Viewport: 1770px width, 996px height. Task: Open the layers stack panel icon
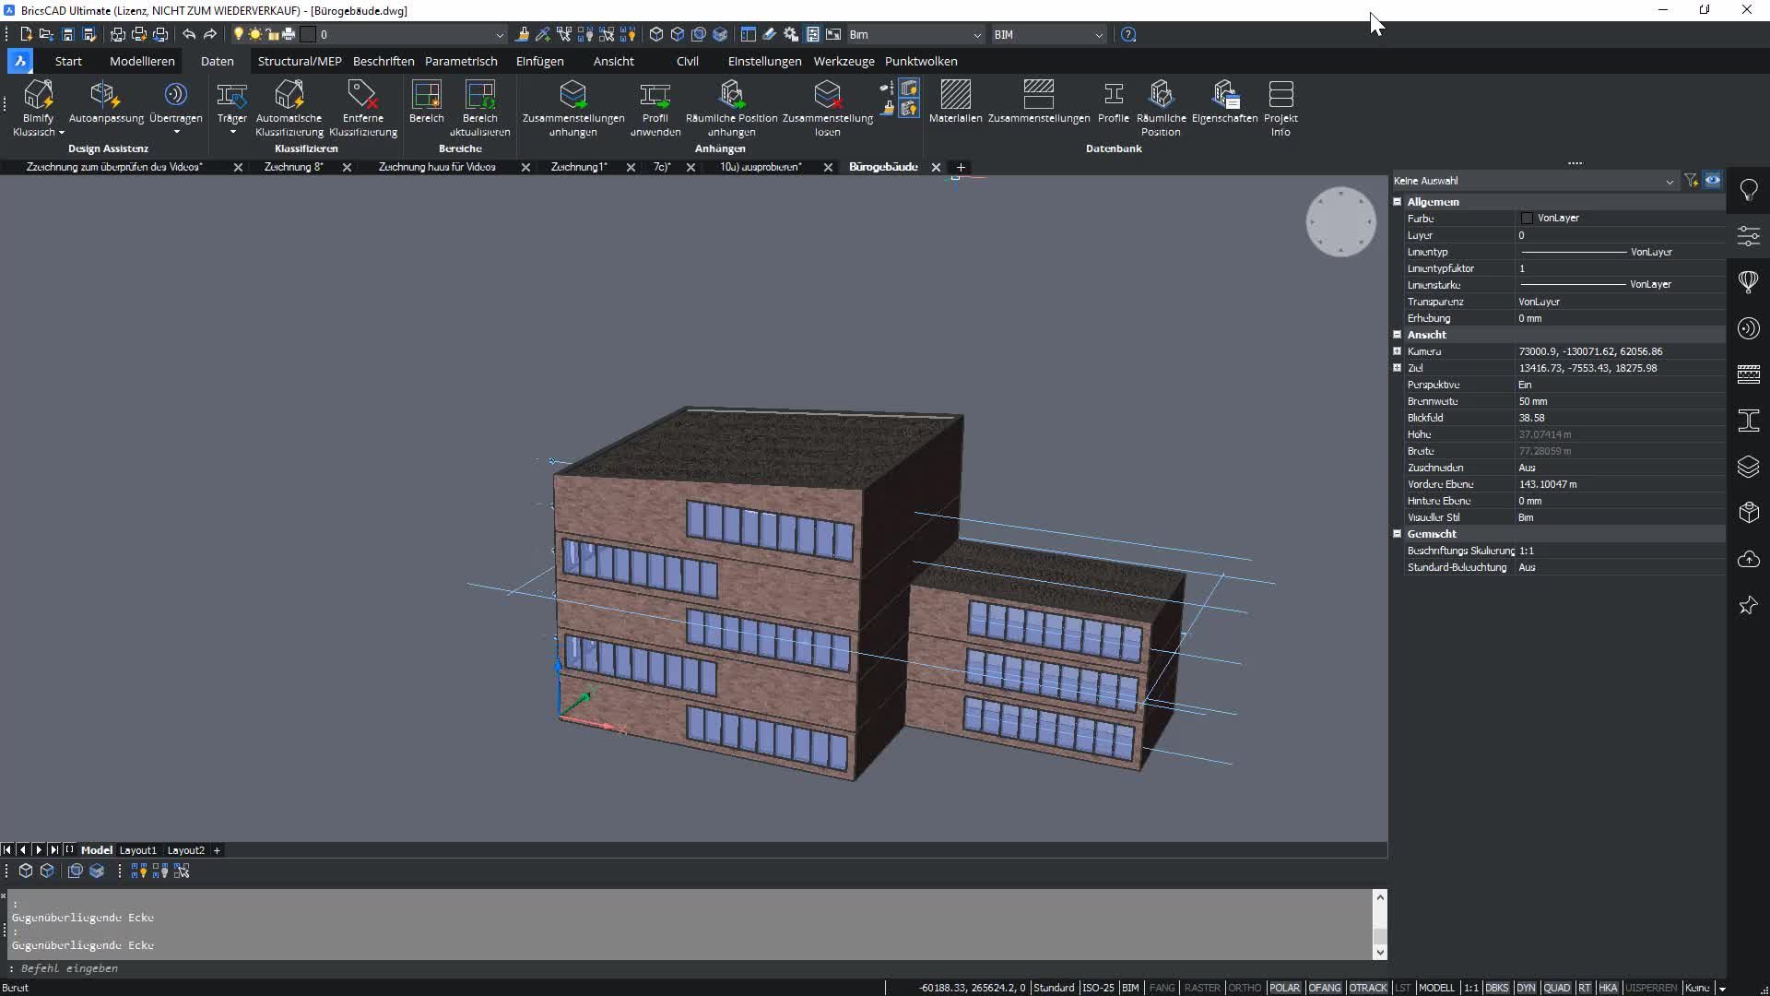1748,467
